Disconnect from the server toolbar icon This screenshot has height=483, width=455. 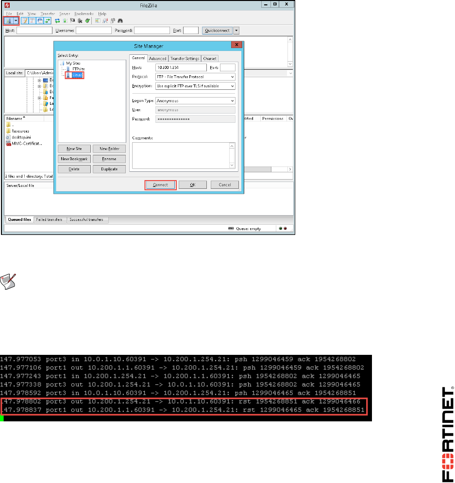80,21
